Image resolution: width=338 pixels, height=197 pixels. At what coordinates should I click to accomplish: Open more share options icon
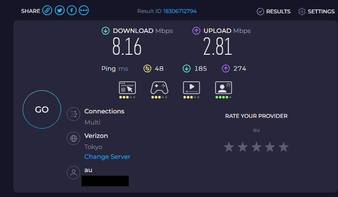pyautogui.click(x=83, y=11)
